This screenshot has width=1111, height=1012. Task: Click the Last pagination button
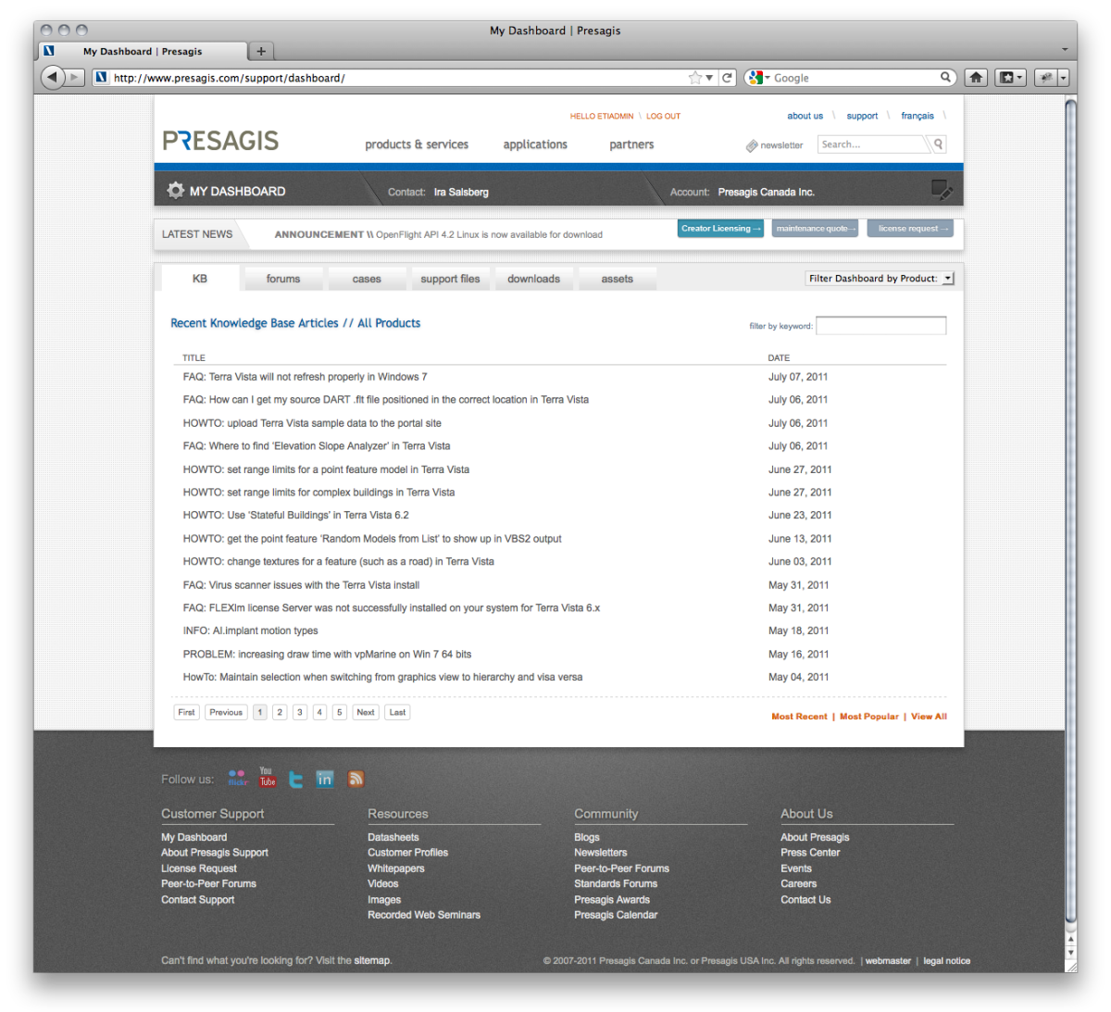coord(397,712)
